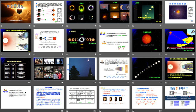This screenshot has height=112, width=196.
Task: Choose slide 14 photo collage of observers
Action: [49, 69]
